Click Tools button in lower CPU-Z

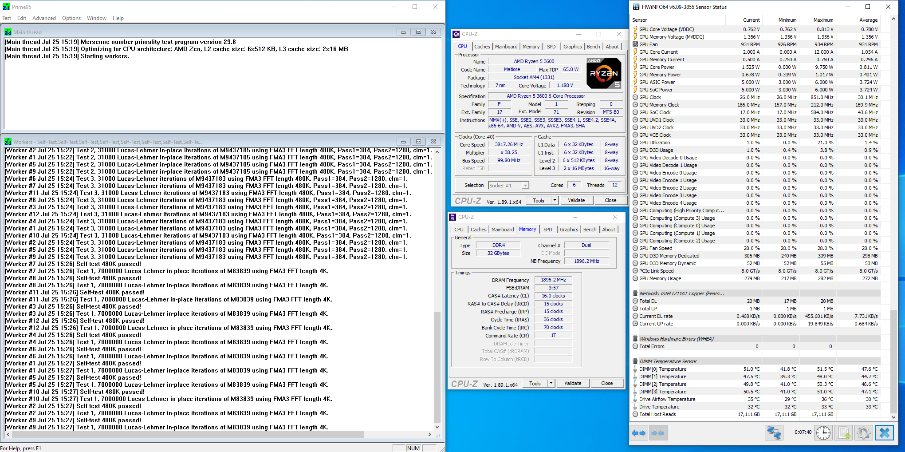[x=535, y=383]
